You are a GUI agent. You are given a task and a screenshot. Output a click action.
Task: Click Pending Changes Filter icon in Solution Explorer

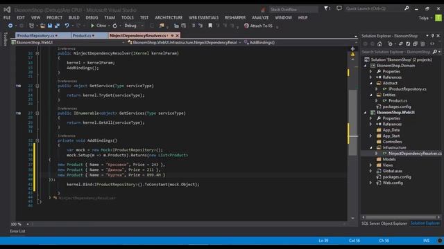391,44
